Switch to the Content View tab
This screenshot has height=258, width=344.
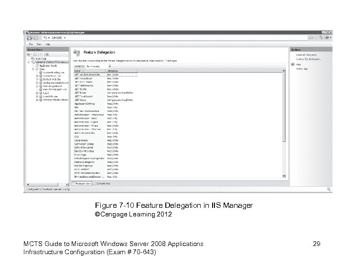tap(102, 183)
